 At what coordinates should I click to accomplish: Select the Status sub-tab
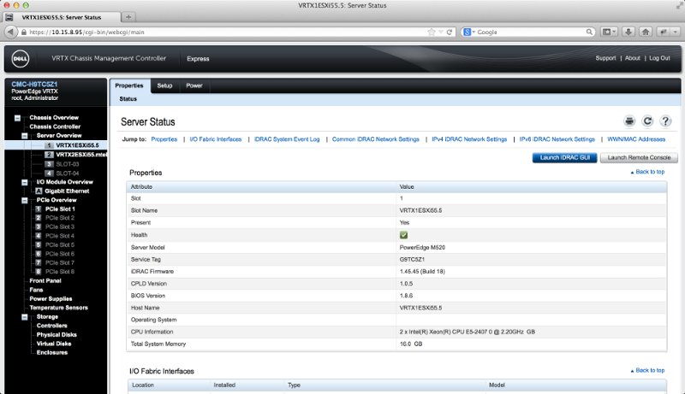pyautogui.click(x=128, y=99)
